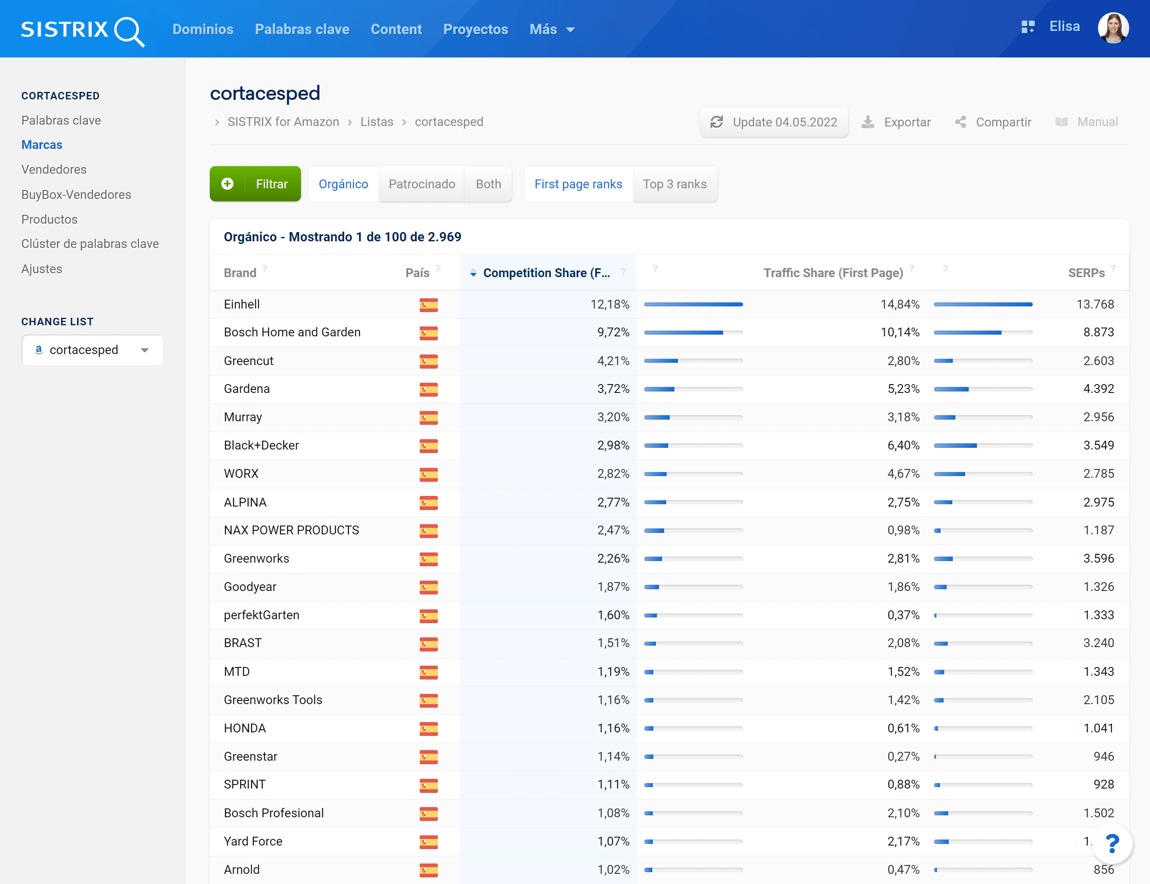The width and height of the screenshot is (1150, 884).
Task: Click the update refresh icon
Action: (x=716, y=122)
